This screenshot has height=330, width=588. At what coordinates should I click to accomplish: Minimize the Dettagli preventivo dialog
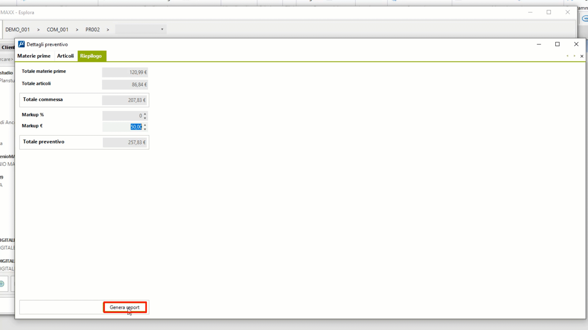(x=539, y=44)
